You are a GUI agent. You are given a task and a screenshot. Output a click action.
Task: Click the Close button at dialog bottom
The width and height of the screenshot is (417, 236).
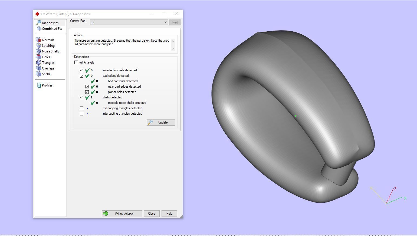click(x=152, y=214)
